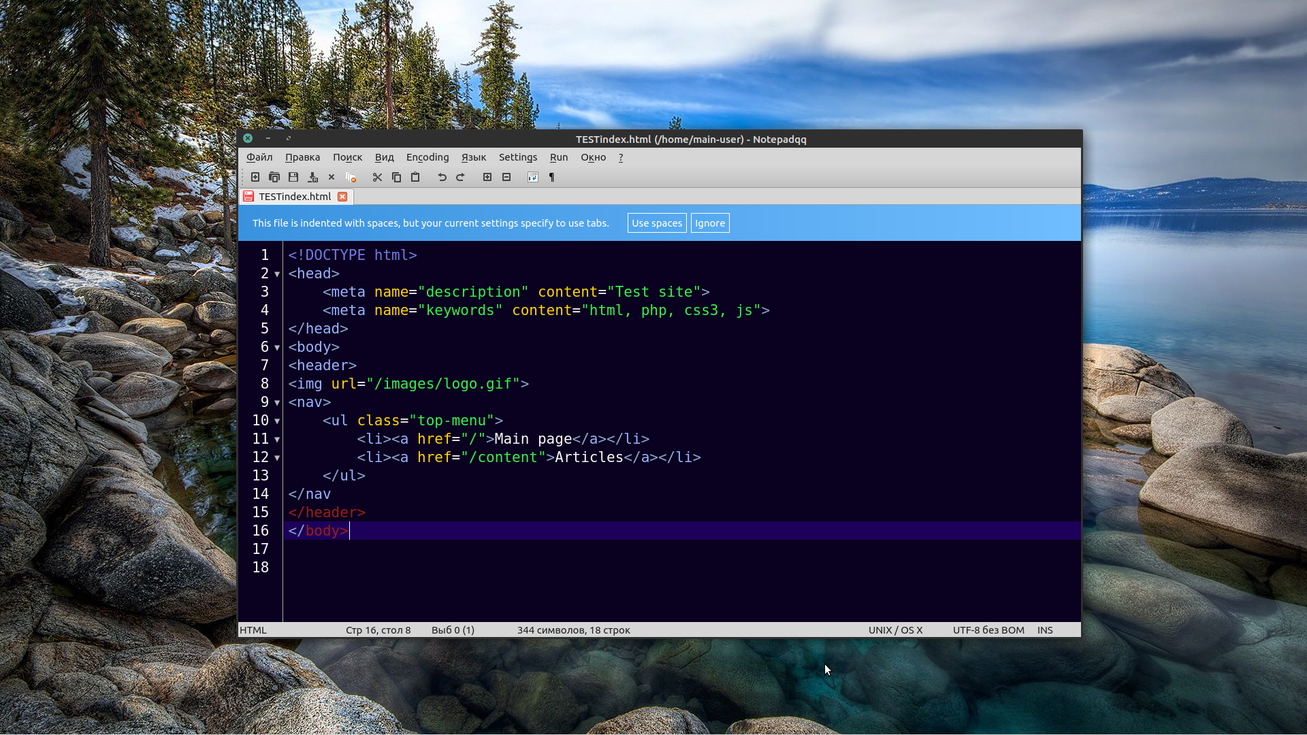Click line number 1 in the gutter
This screenshot has width=1307, height=735.
(265, 255)
